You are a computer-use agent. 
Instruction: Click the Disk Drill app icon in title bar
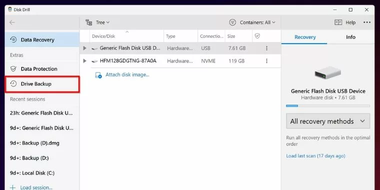10,9
